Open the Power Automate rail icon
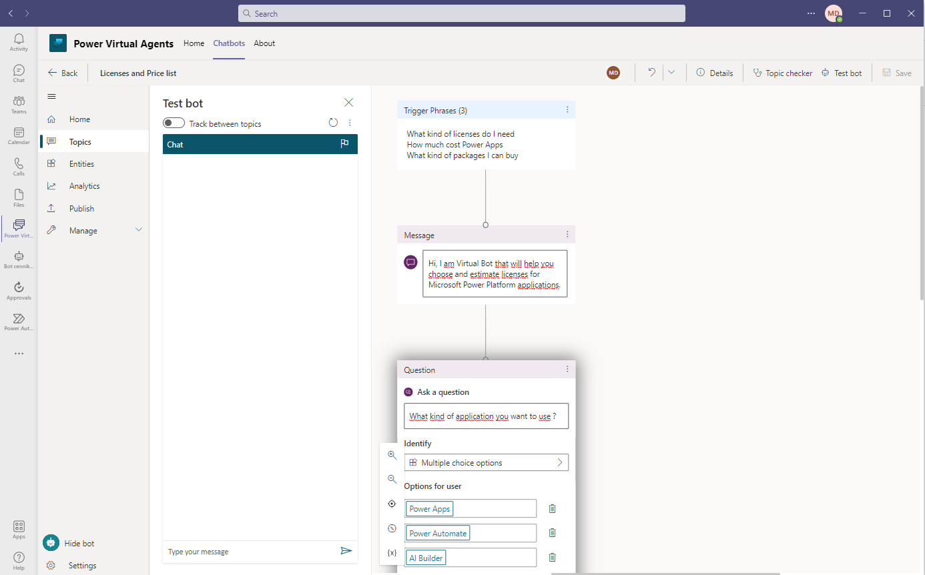925x575 pixels. (x=19, y=322)
